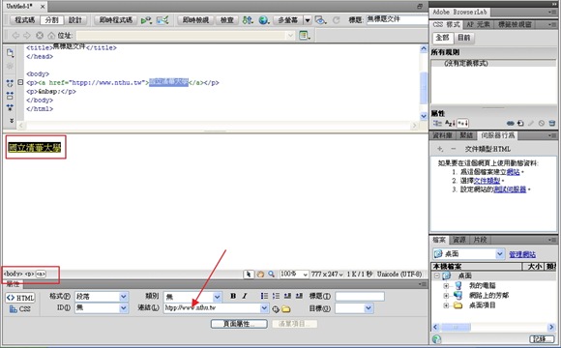Open the visual aids eye icon
The height and width of the screenshot is (348, 561).
tap(320, 20)
